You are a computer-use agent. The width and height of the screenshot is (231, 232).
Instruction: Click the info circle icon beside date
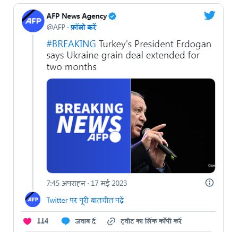[x=209, y=183]
